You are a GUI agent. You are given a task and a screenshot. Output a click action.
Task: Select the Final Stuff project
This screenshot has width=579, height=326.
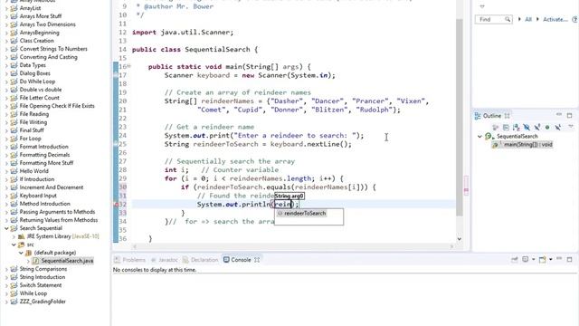(32, 130)
